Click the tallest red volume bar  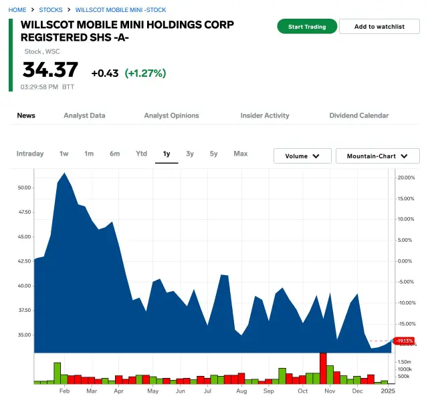tap(323, 368)
